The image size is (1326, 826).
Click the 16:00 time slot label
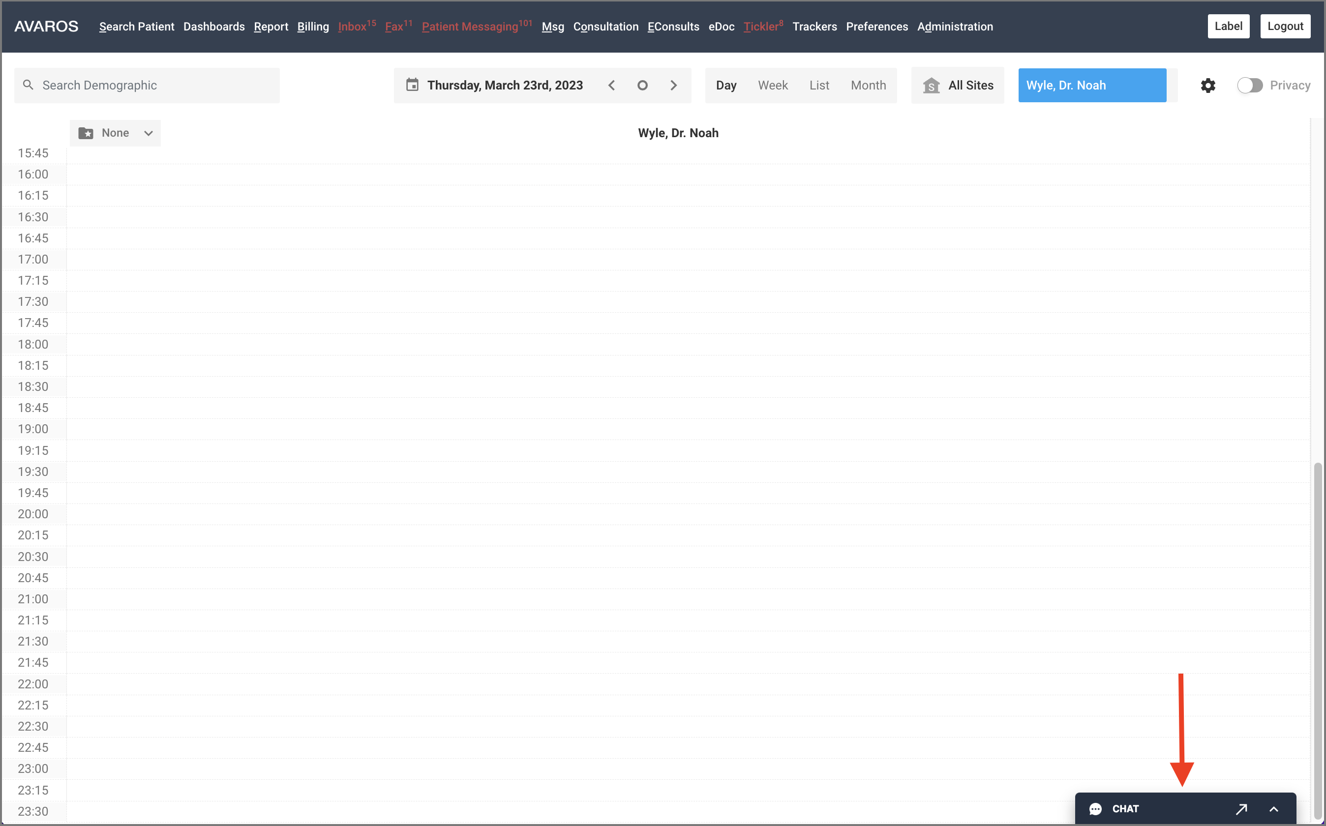(x=33, y=174)
